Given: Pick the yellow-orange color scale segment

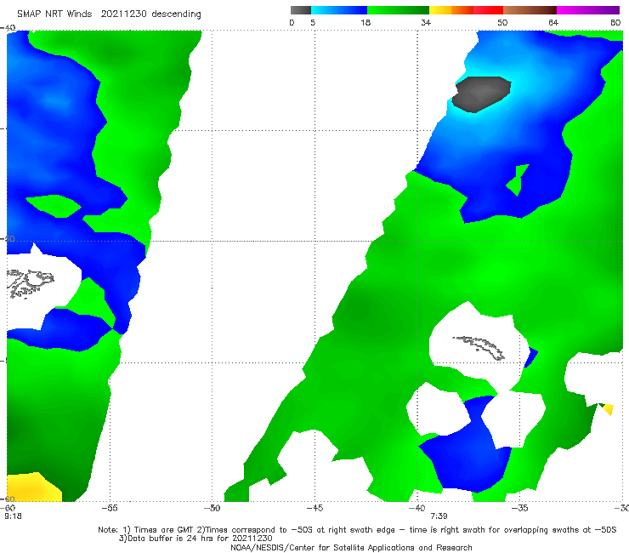Looking at the screenshot, I should pyautogui.click(x=451, y=10).
